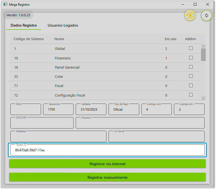This screenshot has width=216, height=189.
Task: Click system code 71 cell
Action: 16,86
